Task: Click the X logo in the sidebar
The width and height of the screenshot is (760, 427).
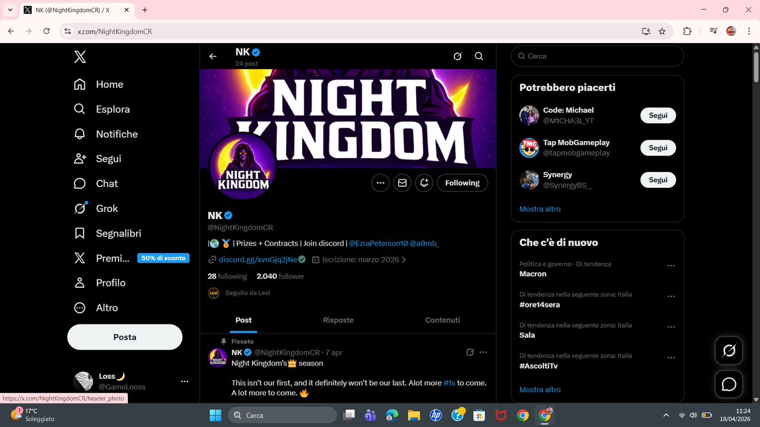Action: tap(80, 57)
